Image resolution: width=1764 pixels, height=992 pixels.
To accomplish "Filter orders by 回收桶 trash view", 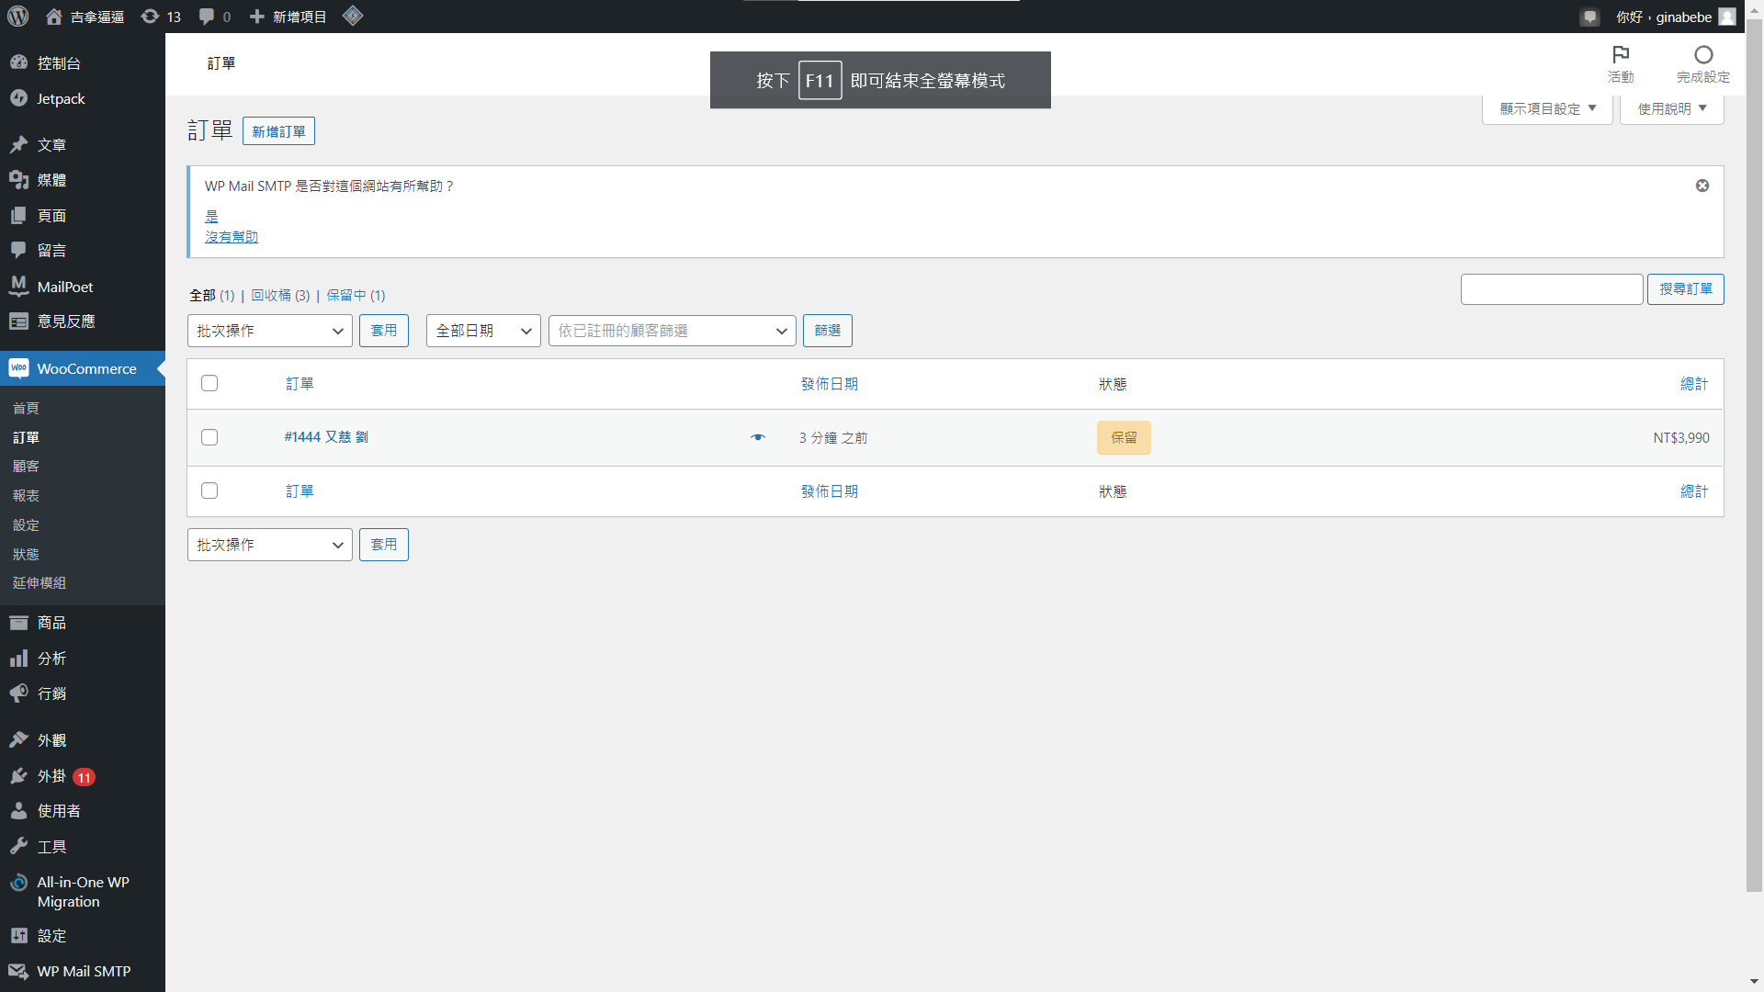I will (x=271, y=295).
